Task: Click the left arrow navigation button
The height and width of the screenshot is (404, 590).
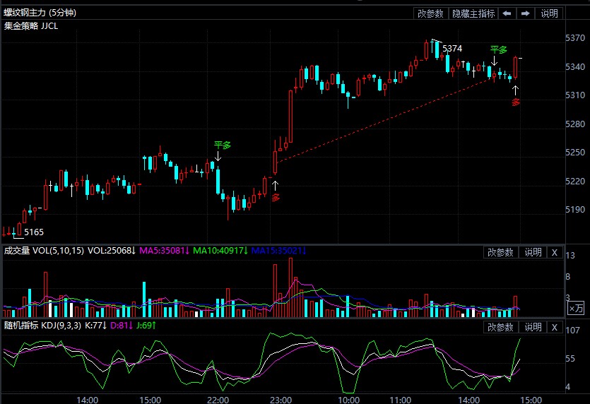Action: point(507,13)
